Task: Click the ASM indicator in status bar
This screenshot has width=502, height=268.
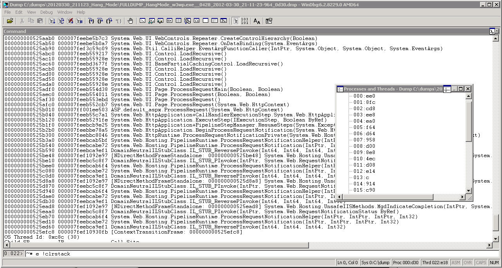Action: click(x=456, y=263)
